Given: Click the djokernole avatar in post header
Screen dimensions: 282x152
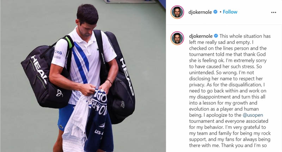Looking at the screenshot, I should click(x=177, y=12).
